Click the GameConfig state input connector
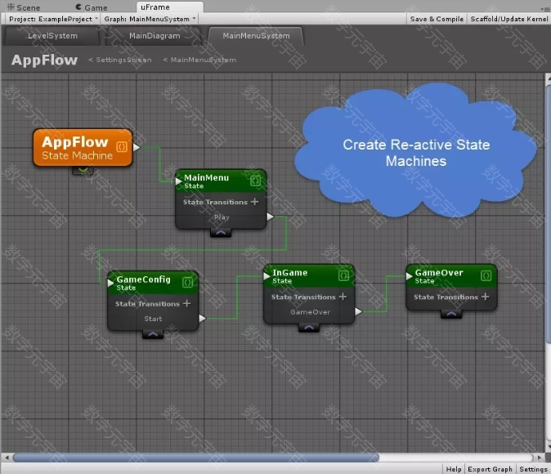The width and height of the screenshot is (551, 474). 110,283
